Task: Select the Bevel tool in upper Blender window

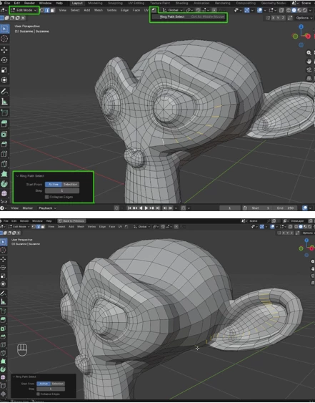Action: tap(4, 144)
